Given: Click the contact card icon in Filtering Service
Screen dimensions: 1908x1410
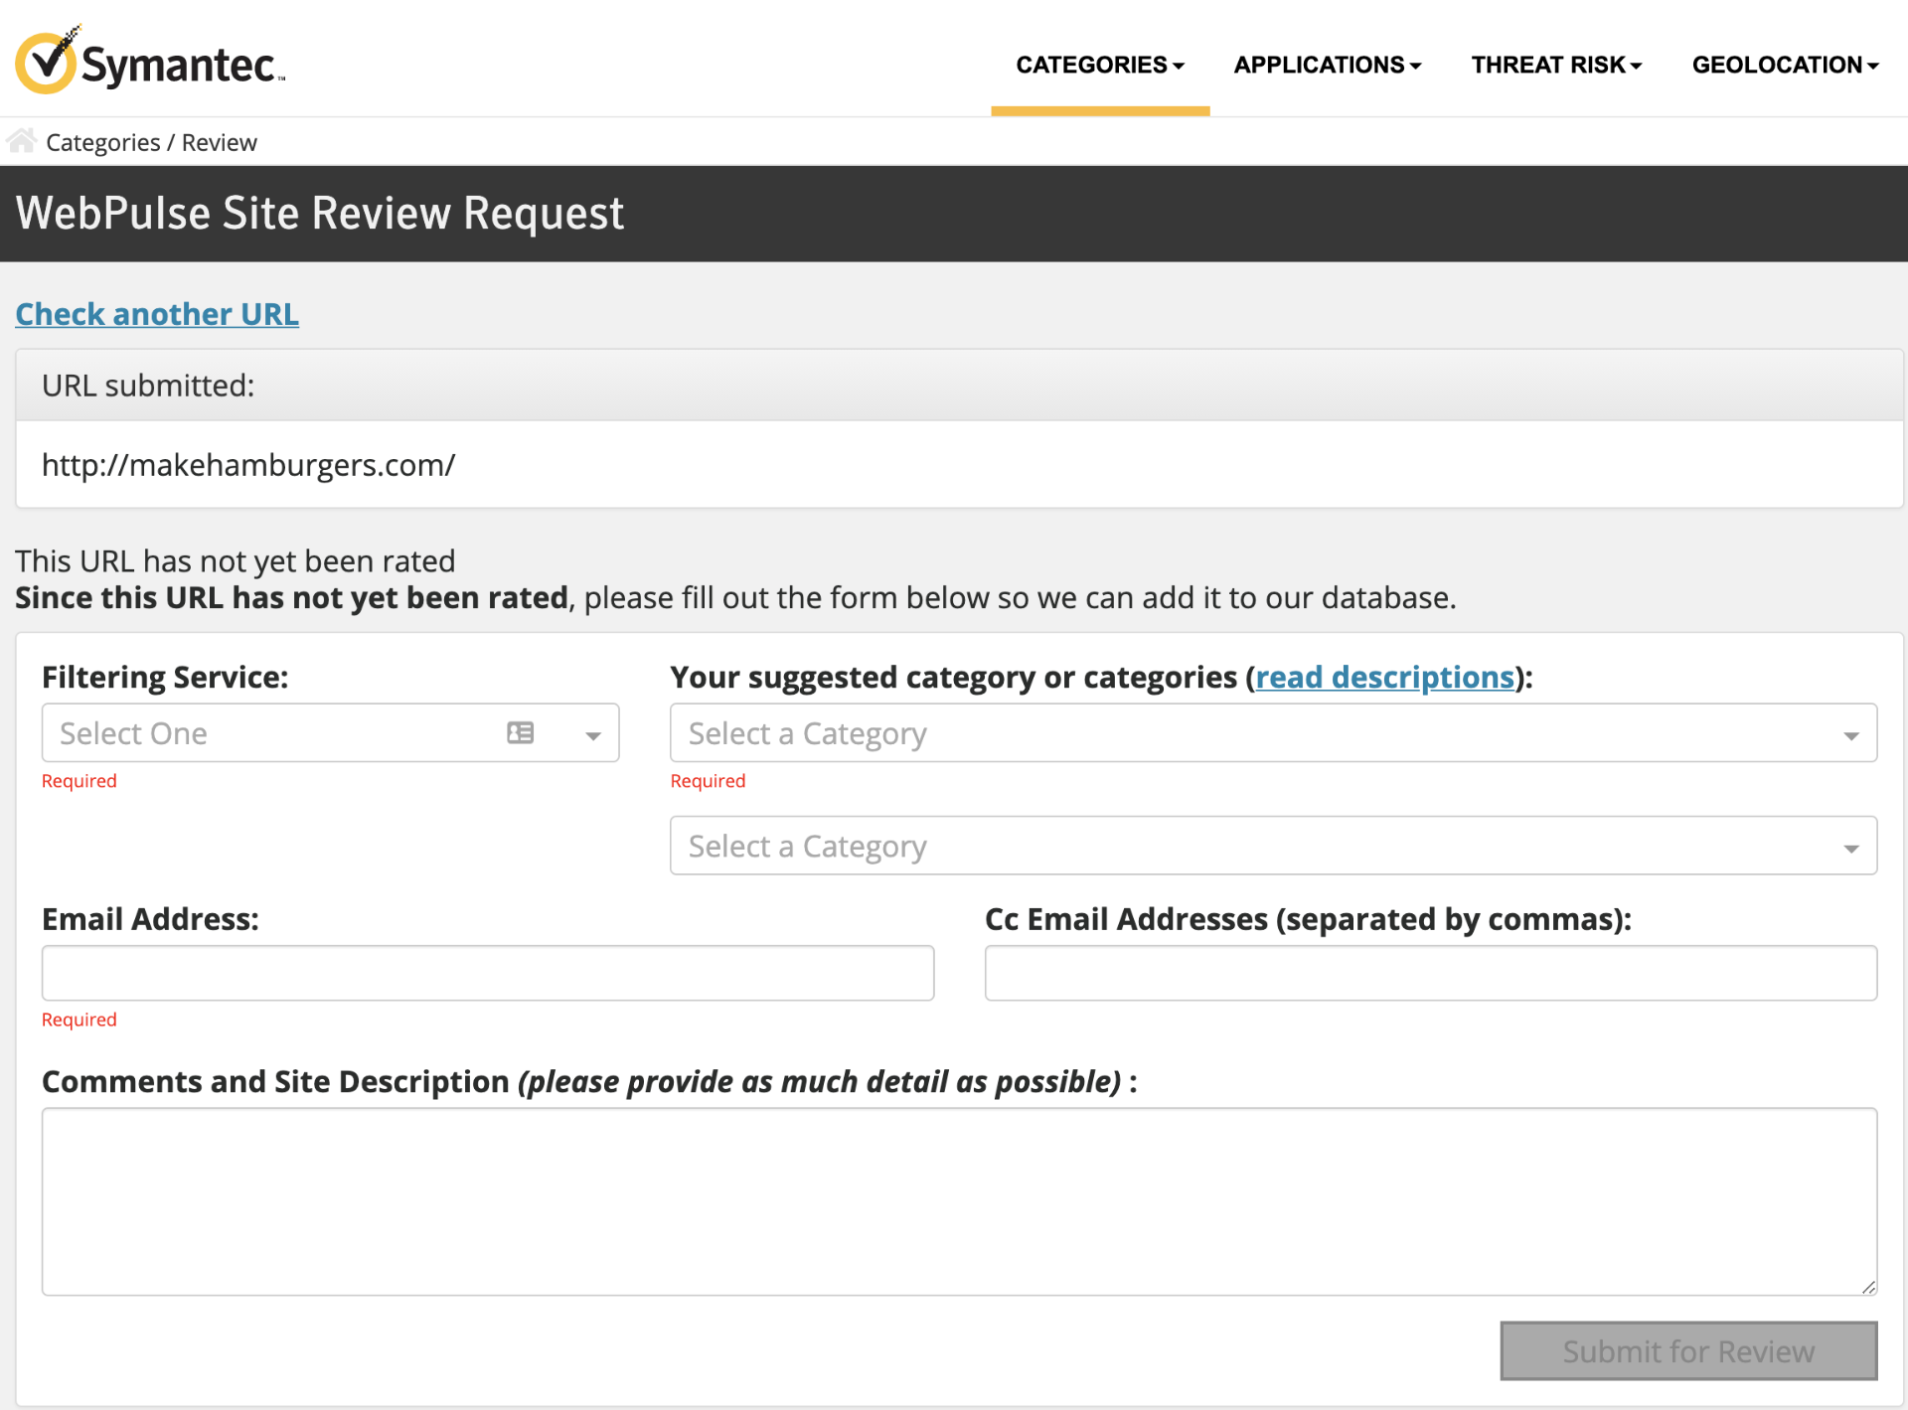Looking at the screenshot, I should point(521,733).
